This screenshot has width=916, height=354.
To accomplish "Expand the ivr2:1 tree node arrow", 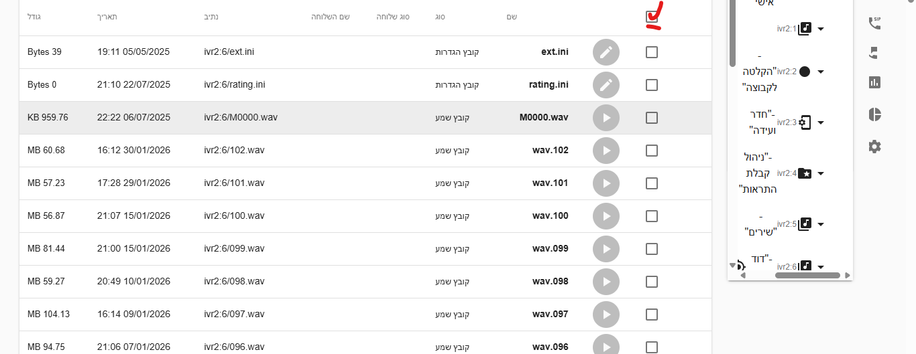I will click(x=821, y=29).
